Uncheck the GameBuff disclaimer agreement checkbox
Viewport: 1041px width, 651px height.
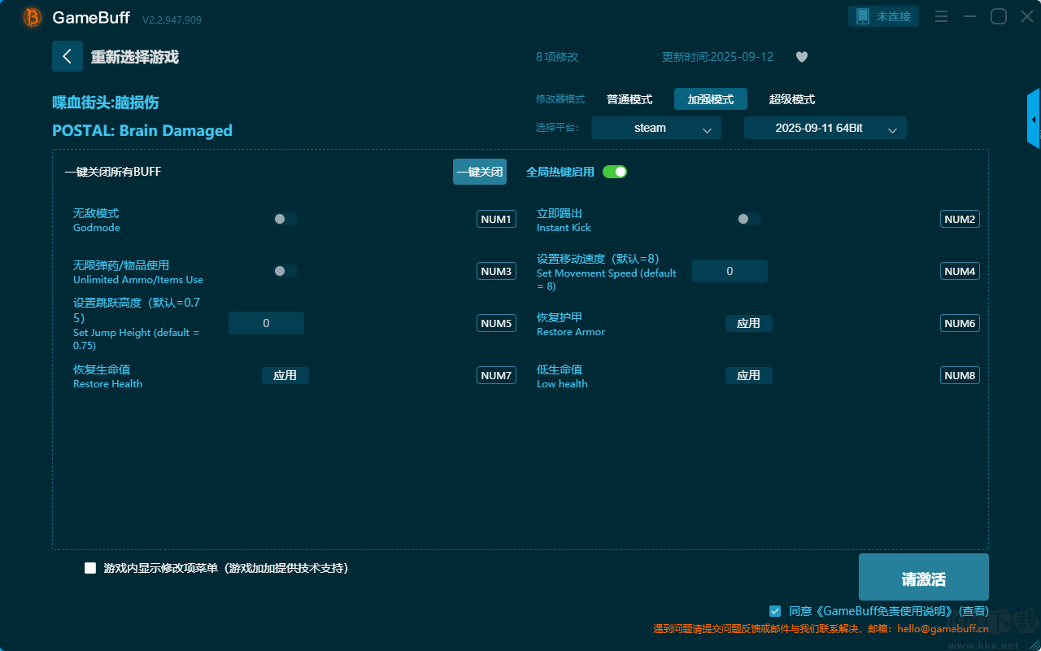click(x=775, y=610)
